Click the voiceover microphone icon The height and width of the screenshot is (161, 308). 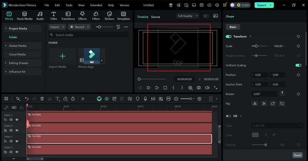145,99
